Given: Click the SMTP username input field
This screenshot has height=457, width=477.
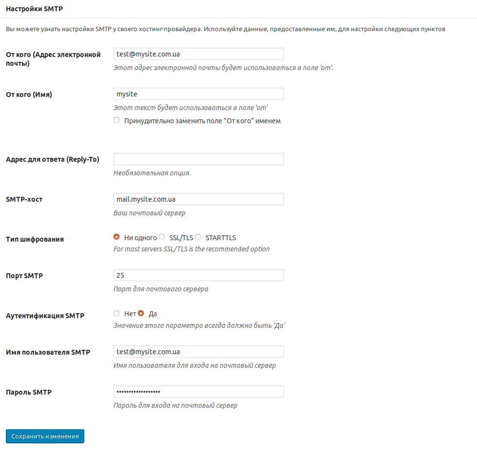Looking at the screenshot, I should (199, 351).
